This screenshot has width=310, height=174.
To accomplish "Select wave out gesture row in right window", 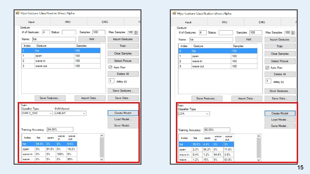I will point(218,66).
